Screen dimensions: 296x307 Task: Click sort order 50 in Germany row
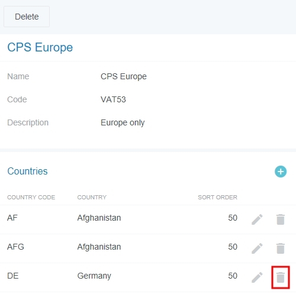(233, 276)
